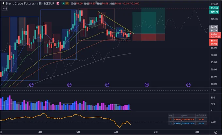Click the ICEEUR_DLY:BRNQ2026 table cell
The image size is (222, 135).
click(184, 124)
